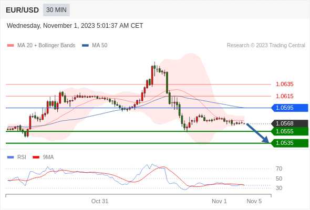Toggle MA 50 legend label
This screenshot has height=210, width=310.
100,46
